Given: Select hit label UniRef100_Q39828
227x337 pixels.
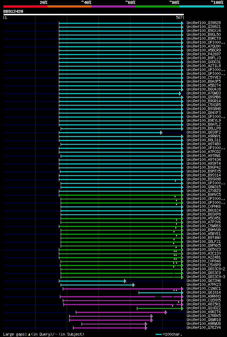Looking at the screenshot, I should pos(204,23).
